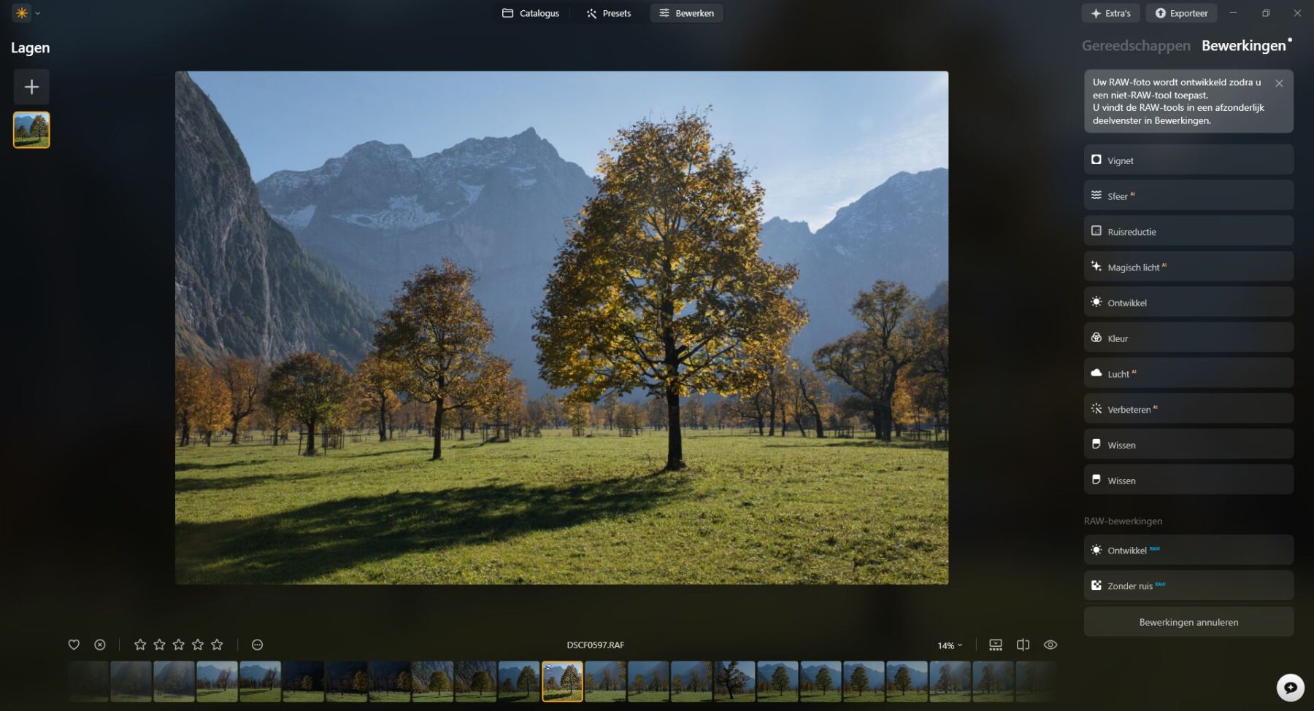Open the more options ellipsis icon
The width and height of the screenshot is (1314, 711).
(257, 645)
